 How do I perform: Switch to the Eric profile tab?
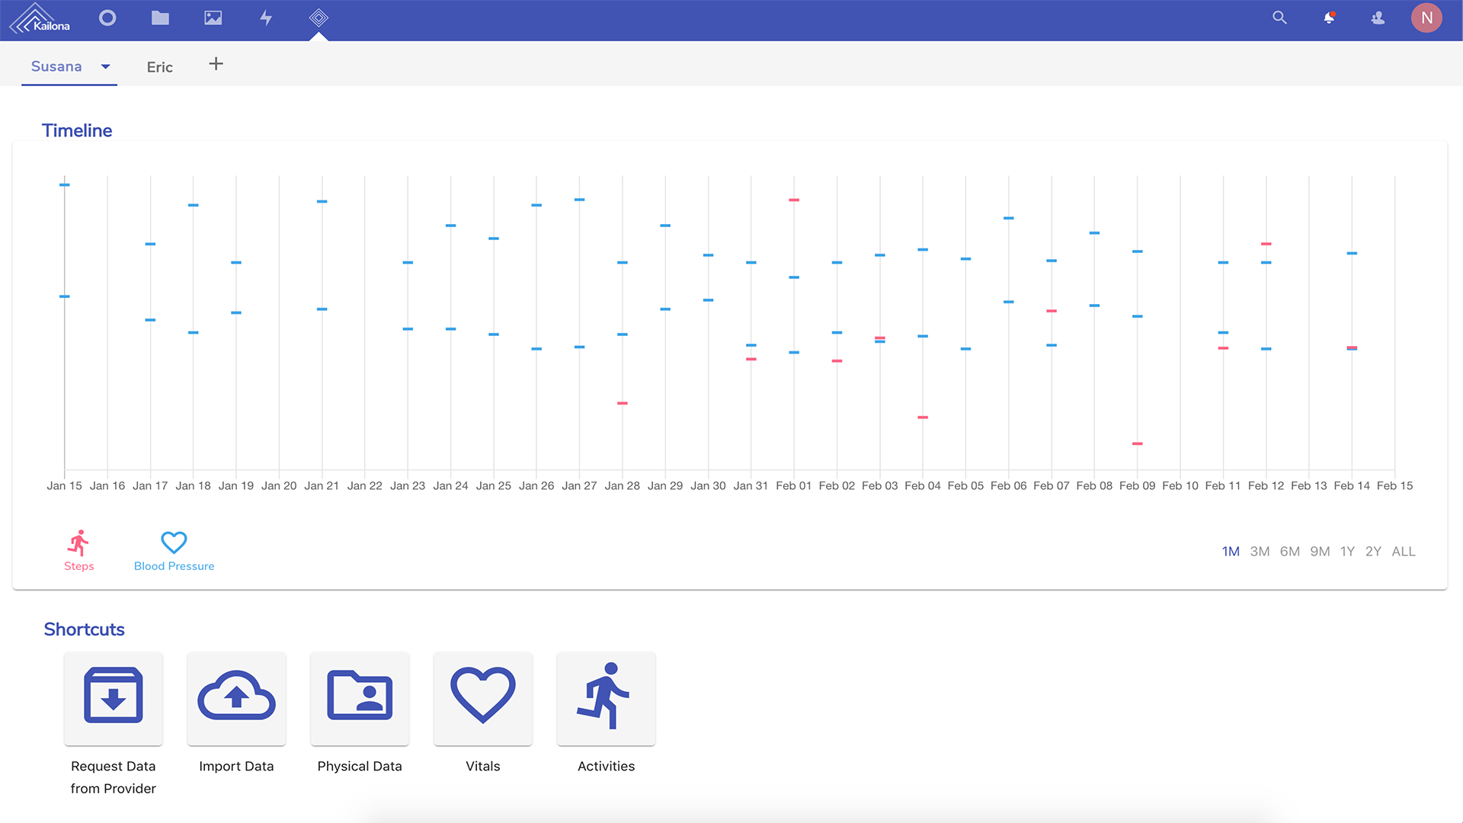[x=159, y=67]
